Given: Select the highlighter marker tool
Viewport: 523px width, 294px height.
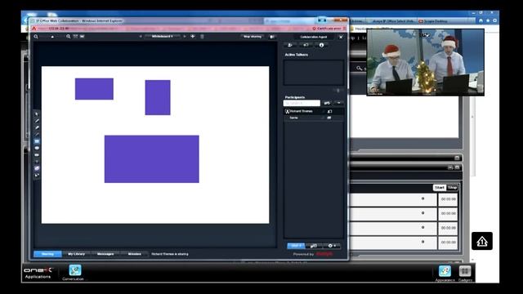Looking at the screenshot, I should (x=37, y=127).
